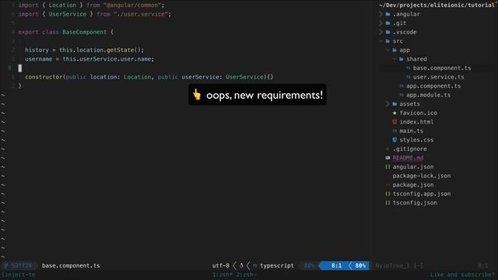Image resolution: width=498 pixels, height=280 pixels.
Task: Click the braces icon beside tsconfig.json
Action: click(x=388, y=202)
